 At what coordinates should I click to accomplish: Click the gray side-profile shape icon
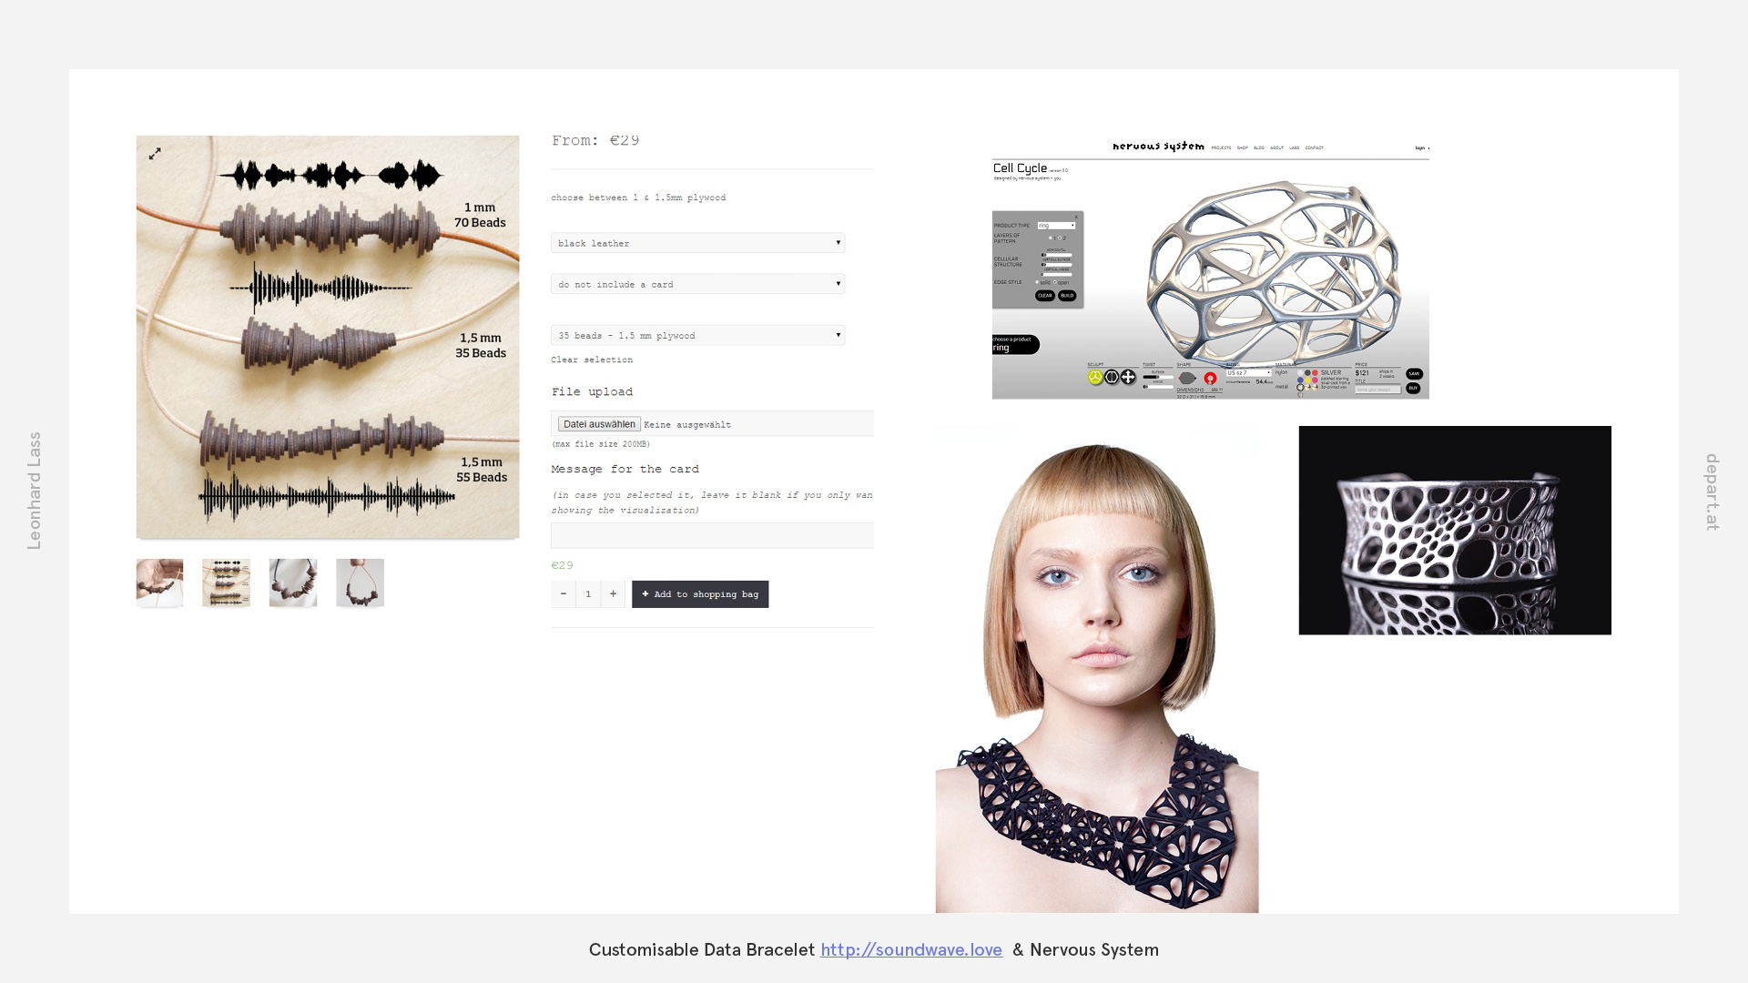pos(1187,378)
